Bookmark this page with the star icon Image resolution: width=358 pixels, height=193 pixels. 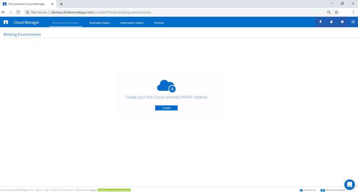coord(336,12)
